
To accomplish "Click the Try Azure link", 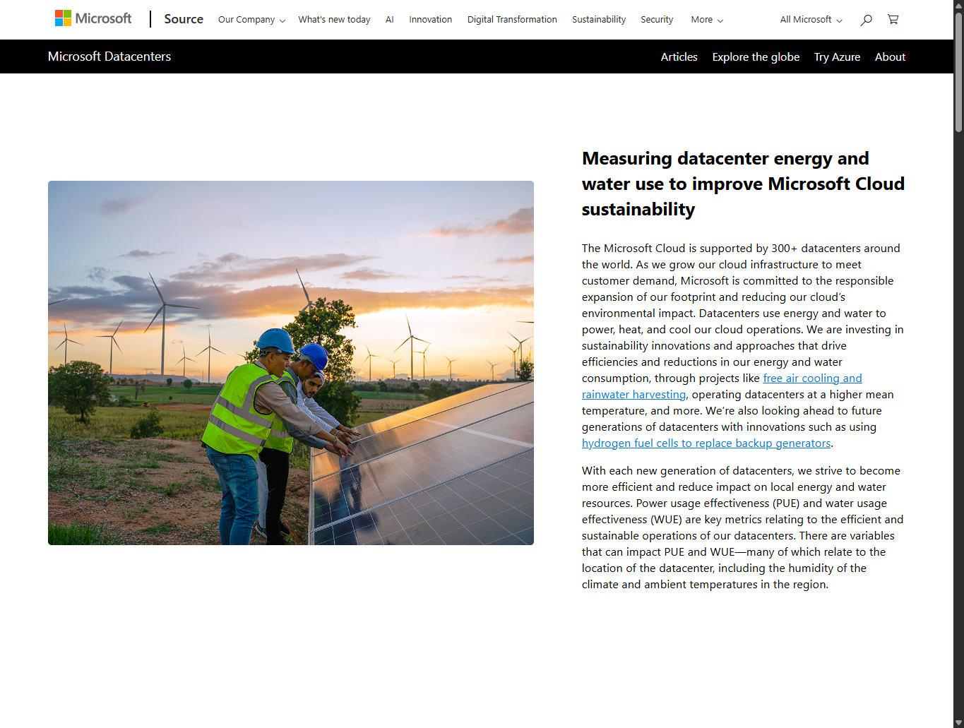I will click(837, 57).
